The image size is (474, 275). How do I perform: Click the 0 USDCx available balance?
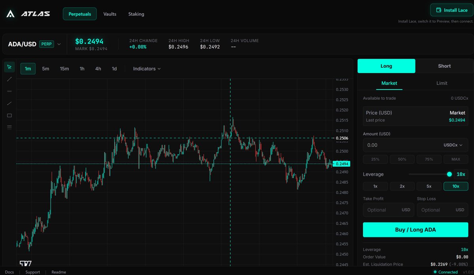[x=459, y=98]
